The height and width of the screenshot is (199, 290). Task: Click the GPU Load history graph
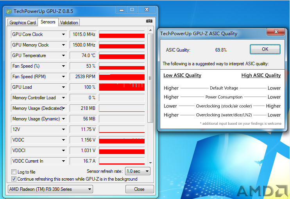(x=122, y=87)
